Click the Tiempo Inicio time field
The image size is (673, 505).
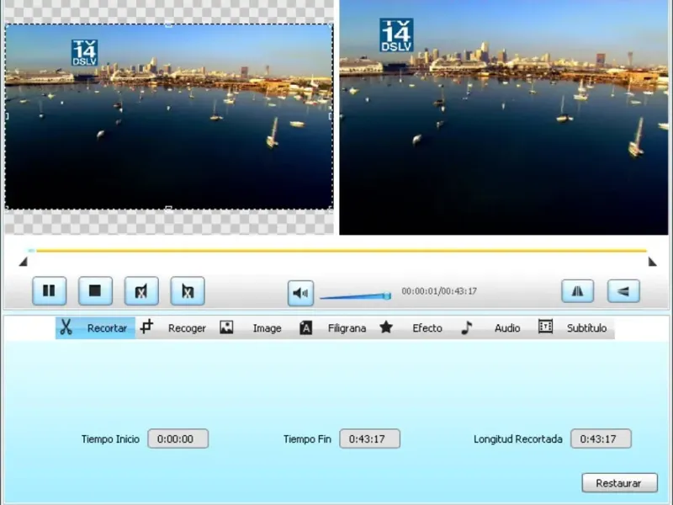tap(178, 439)
